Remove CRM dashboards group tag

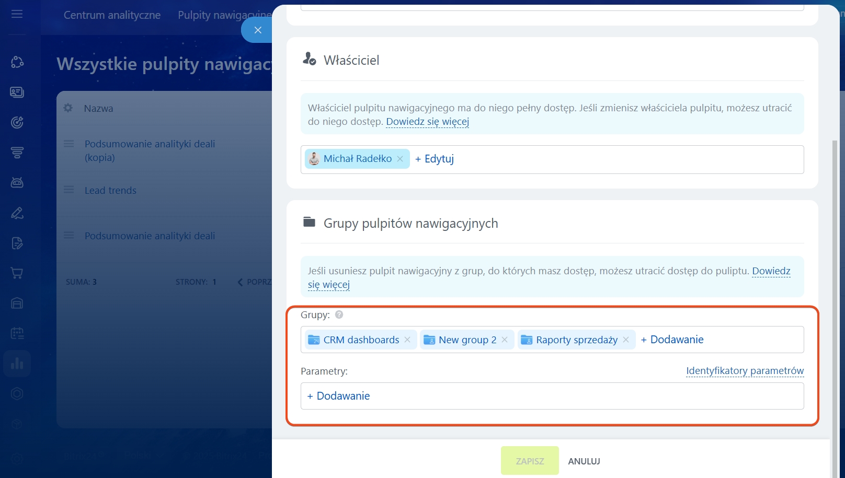coord(407,340)
